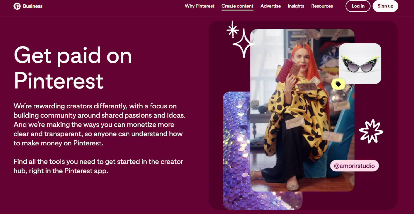Open the Insights menu
Viewport: 414px width, 214px height.
click(296, 6)
